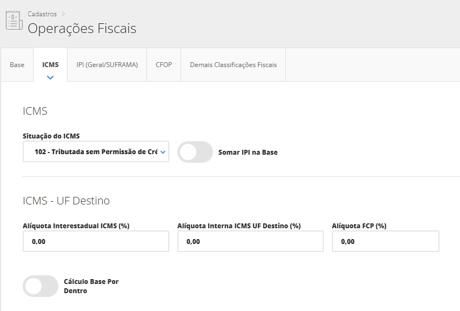Select the Alíquota FCP (%) input box
Viewport: 460px width, 311px height.
(385, 241)
